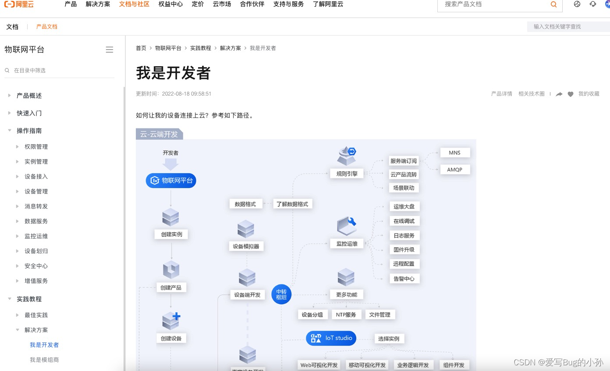Viewport: 610px width, 371px height.
Task: Open the 产品 top menu
Action: pos(71,4)
